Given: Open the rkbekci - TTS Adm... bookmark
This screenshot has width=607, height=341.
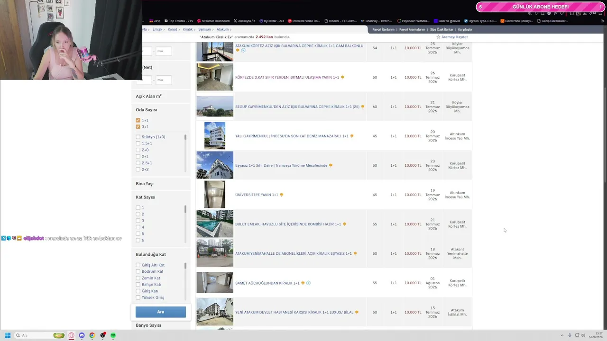Looking at the screenshot, I should coord(340,21).
